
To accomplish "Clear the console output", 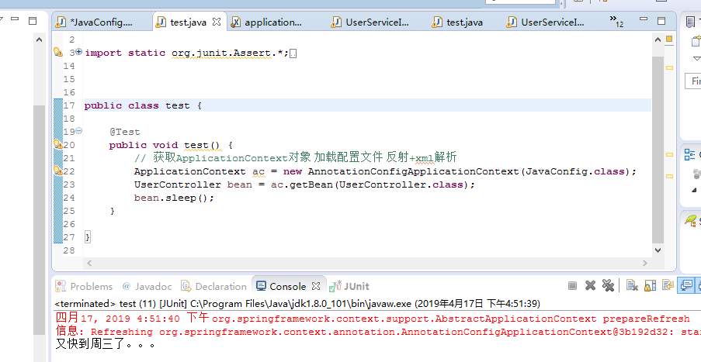I will 632,286.
